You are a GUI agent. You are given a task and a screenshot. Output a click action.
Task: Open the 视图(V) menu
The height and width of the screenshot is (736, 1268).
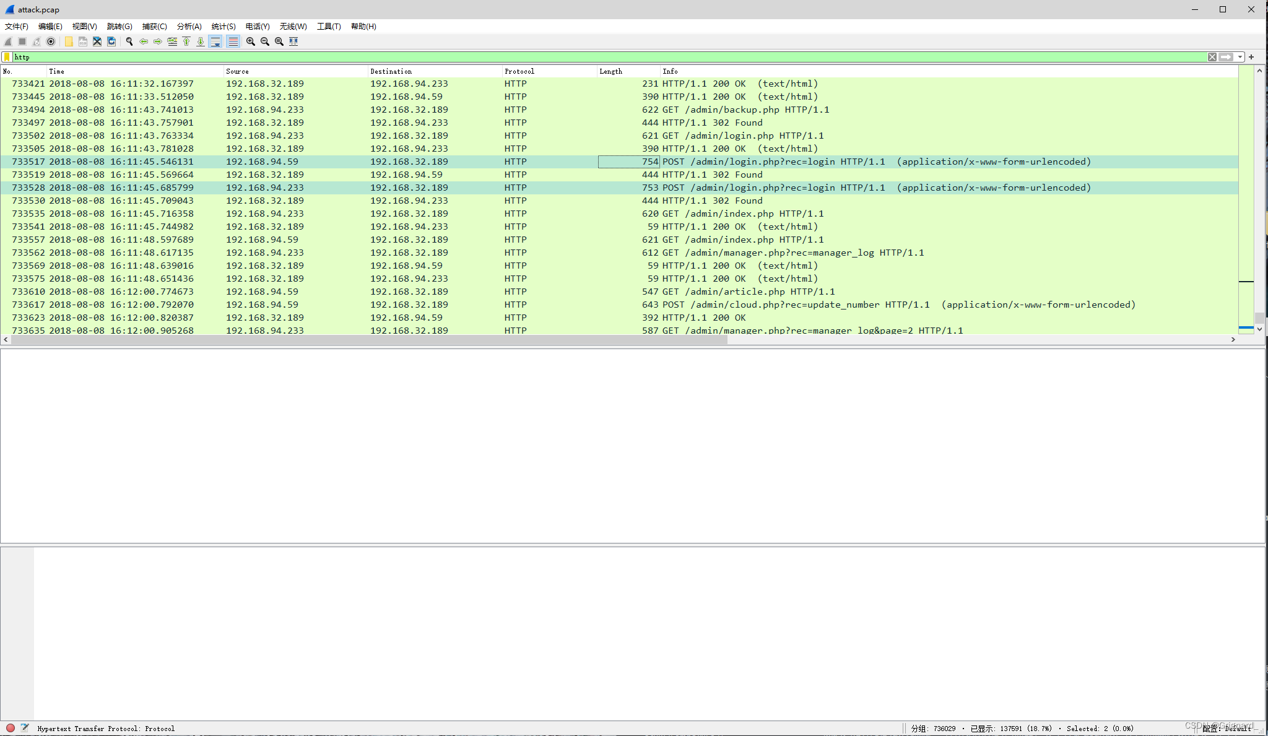tap(84, 26)
